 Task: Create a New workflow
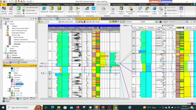pos(112,10)
